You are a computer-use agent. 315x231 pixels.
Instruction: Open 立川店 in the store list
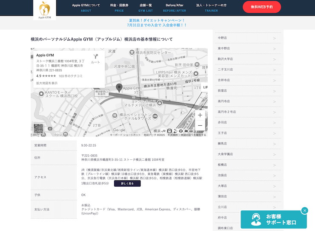[248, 207]
